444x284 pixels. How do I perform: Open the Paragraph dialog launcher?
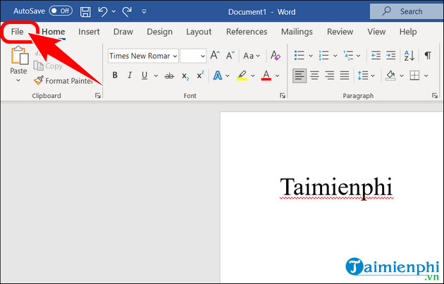tap(435, 95)
